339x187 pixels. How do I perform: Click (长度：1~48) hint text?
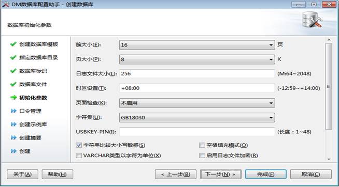point(294,132)
